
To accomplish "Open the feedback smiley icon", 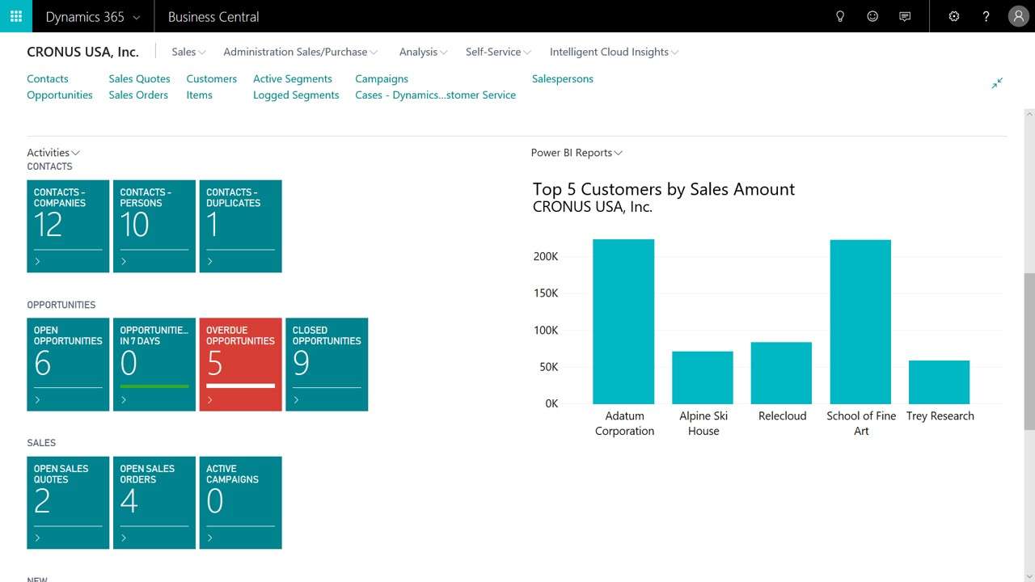I will coord(872,16).
